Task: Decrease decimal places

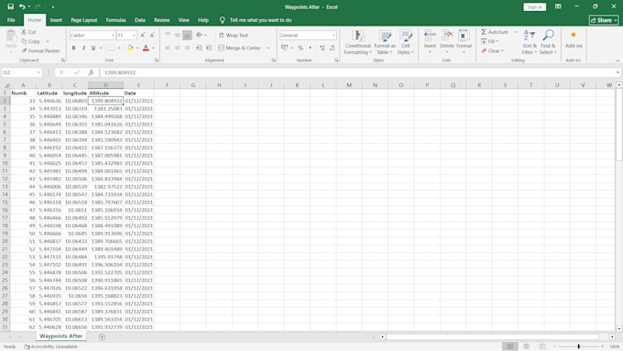Action: [333, 48]
